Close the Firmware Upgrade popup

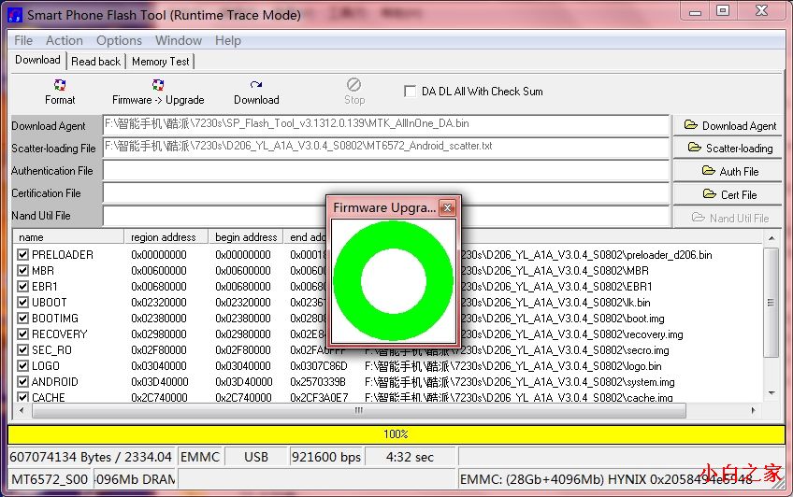click(x=447, y=207)
